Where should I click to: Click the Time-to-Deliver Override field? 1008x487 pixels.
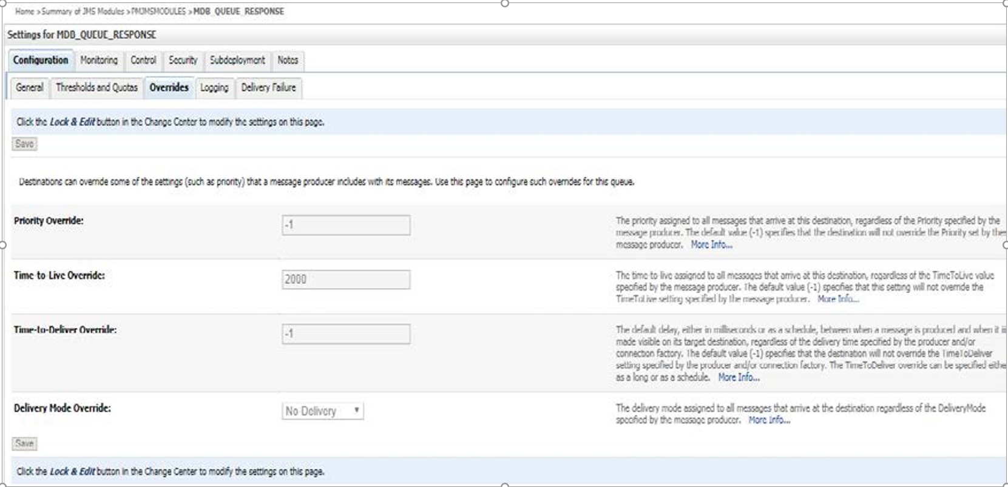pos(346,334)
